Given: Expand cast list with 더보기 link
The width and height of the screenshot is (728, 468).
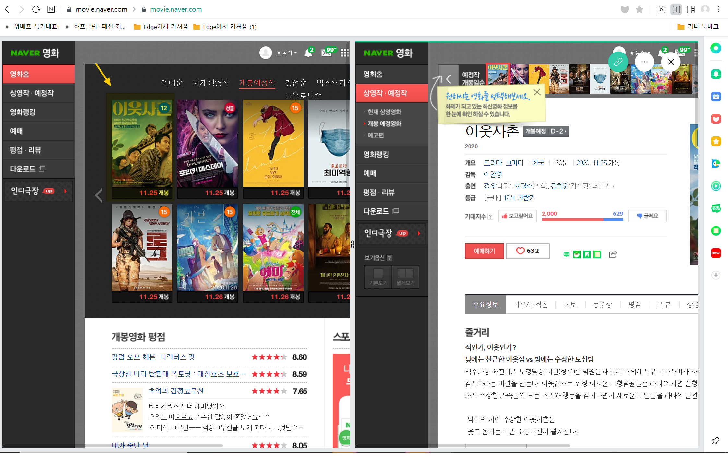Looking at the screenshot, I should pos(601,186).
